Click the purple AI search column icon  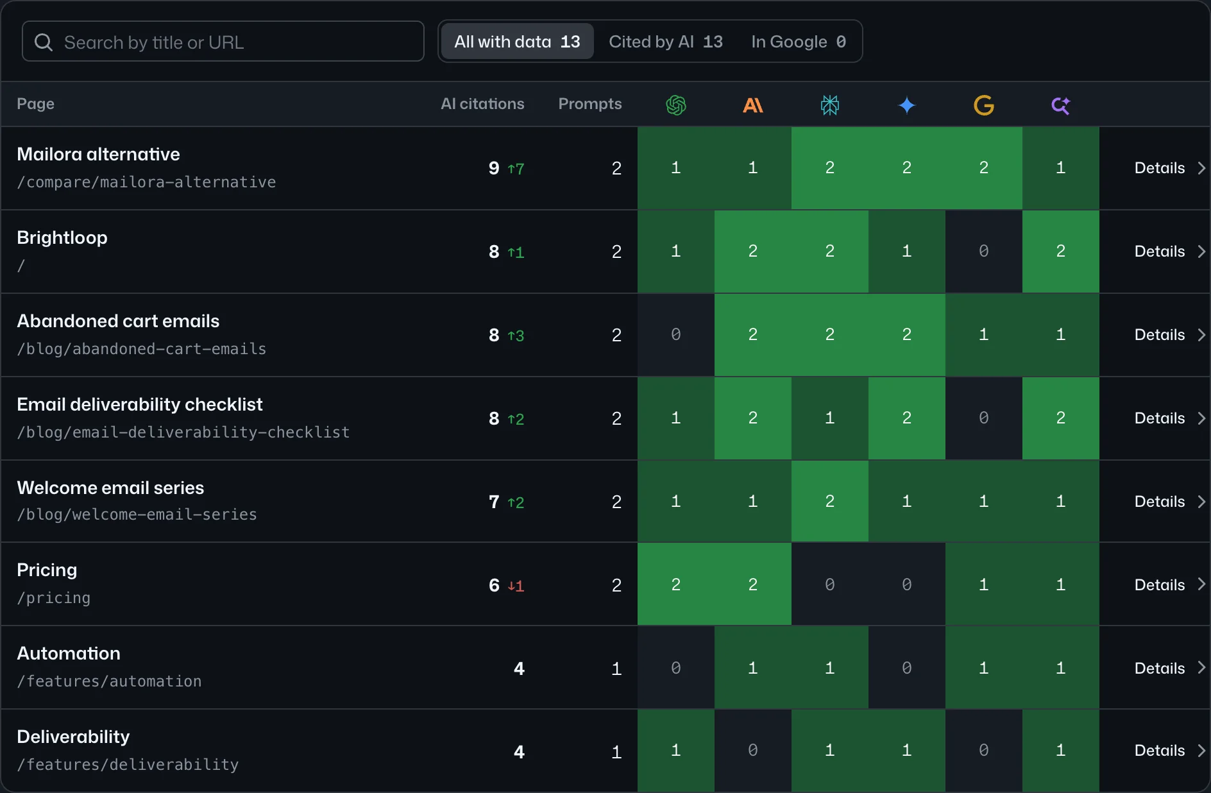click(1061, 105)
